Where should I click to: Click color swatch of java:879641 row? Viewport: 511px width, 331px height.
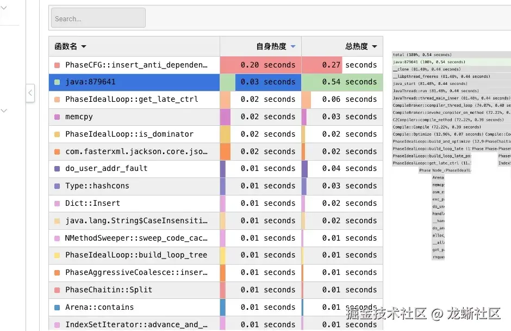point(57,82)
